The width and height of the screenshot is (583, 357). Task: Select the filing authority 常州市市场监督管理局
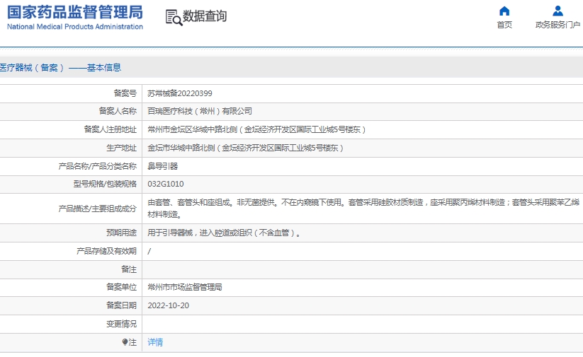click(x=185, y=287)
